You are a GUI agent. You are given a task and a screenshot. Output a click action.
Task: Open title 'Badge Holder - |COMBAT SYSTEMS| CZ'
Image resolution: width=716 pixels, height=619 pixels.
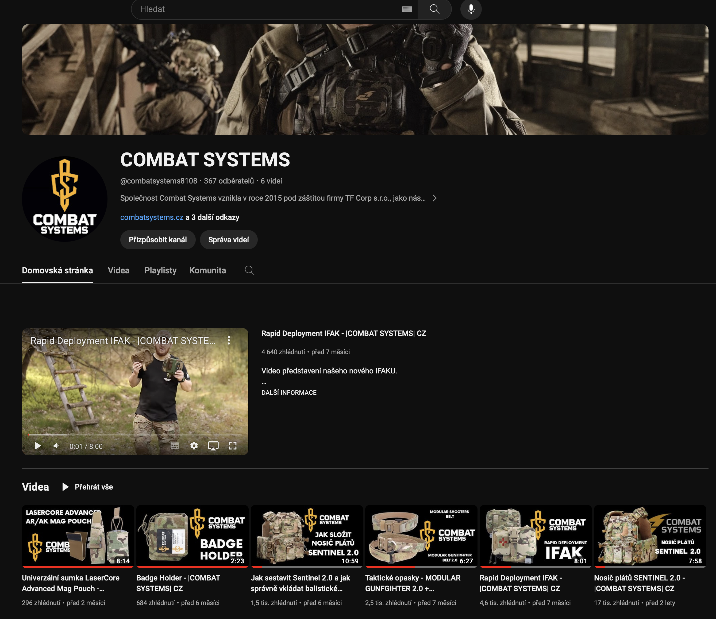[178, 583]
